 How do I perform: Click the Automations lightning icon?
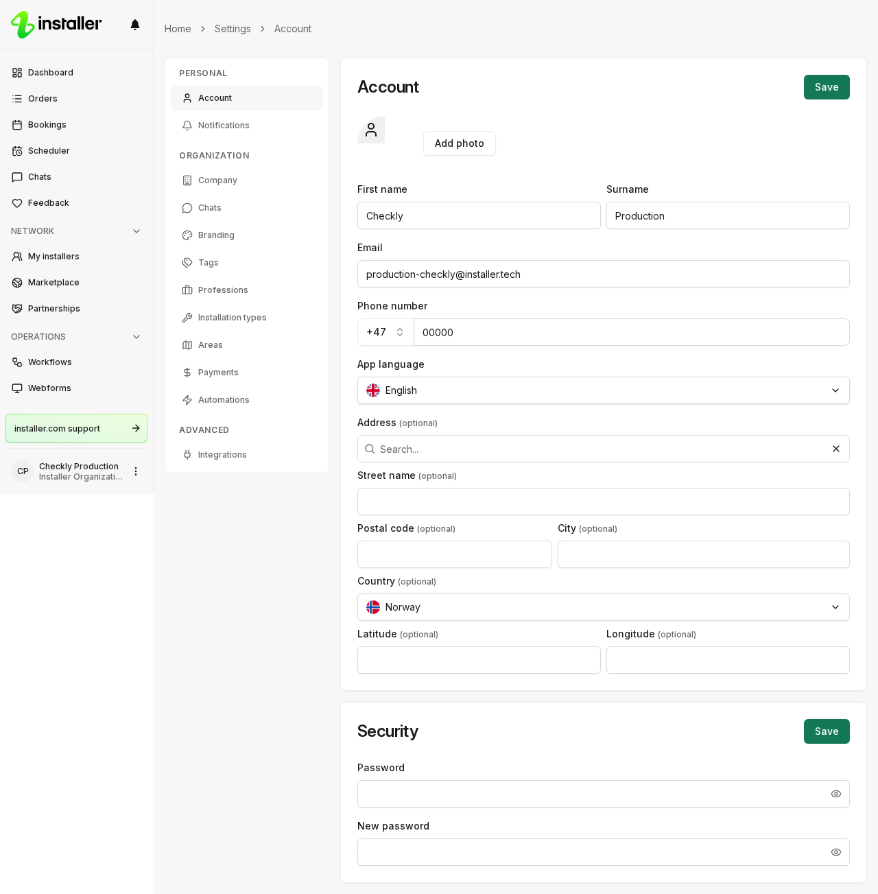[187, 400]
